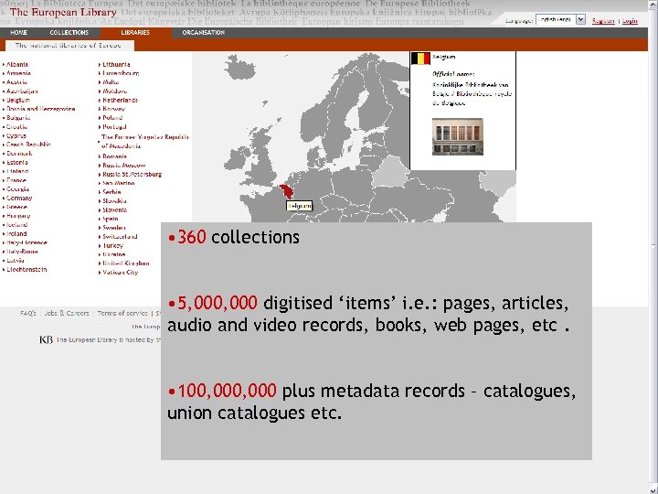The width and height of the screenshot is (658, 494).
Task: Open the Sweden library link
Action: coord(113,228)
